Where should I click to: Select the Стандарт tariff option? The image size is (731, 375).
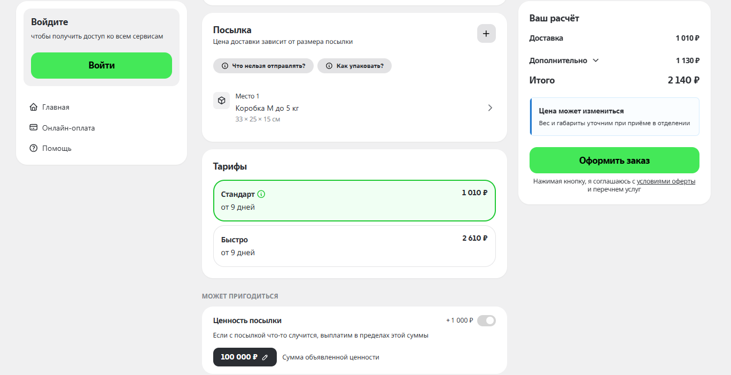[354, 201]
